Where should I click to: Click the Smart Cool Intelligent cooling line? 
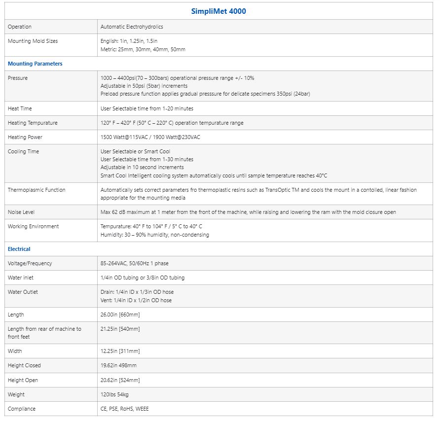[214, 175]
